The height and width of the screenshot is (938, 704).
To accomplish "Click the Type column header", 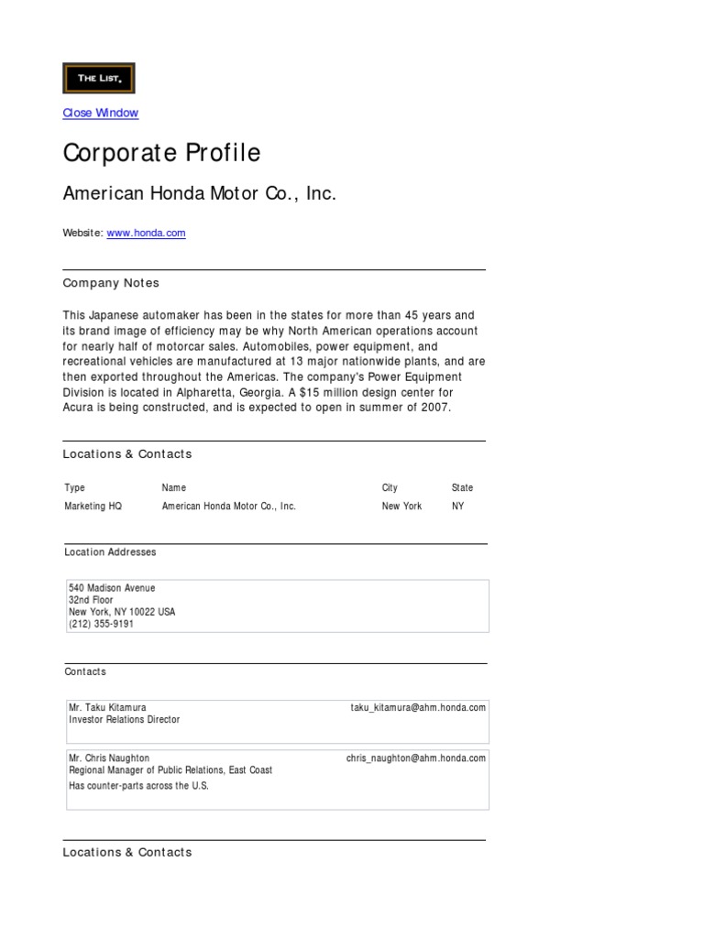I will pos(74,487).
